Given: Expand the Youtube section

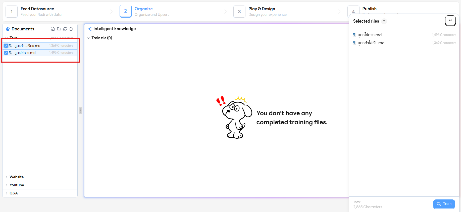Looking at the screenshot, I should click(x=40, y=185).
